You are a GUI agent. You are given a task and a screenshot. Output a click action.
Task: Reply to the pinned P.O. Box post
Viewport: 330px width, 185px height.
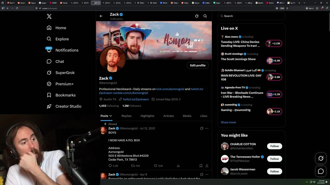coord(113,166)
